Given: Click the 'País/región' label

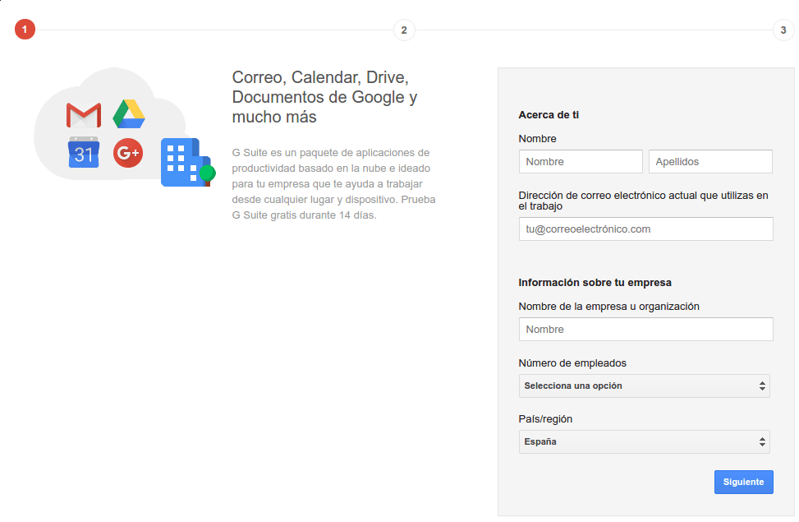Looking at the screenshot, I should click(545, 419).
